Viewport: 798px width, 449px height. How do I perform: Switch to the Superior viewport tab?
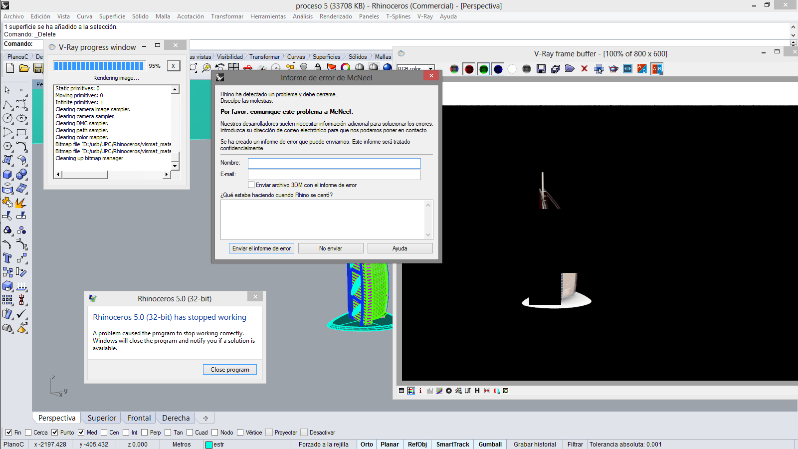click(102, 418)
